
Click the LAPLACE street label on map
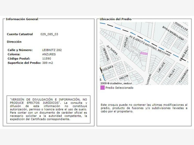[161, 67]
